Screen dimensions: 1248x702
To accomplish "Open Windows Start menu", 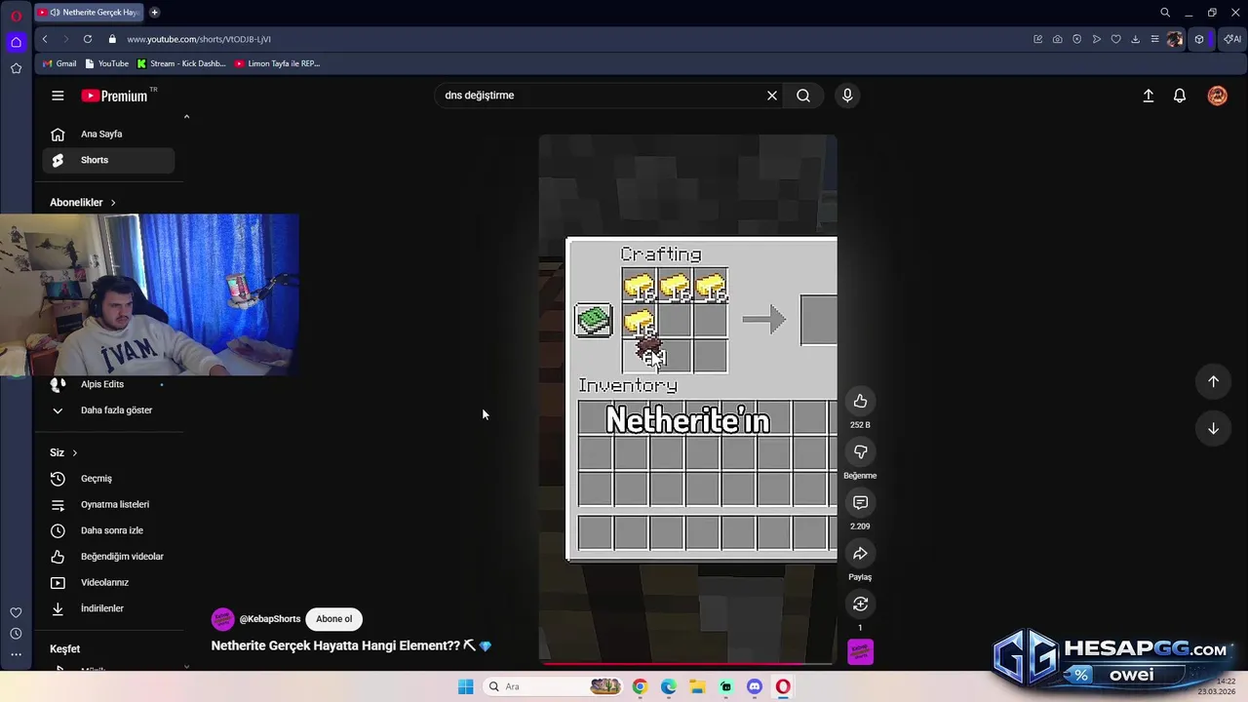I will 466,686.
